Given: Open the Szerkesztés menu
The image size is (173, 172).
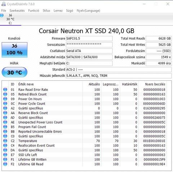Looking at the screenshot, I should [17, 10].
